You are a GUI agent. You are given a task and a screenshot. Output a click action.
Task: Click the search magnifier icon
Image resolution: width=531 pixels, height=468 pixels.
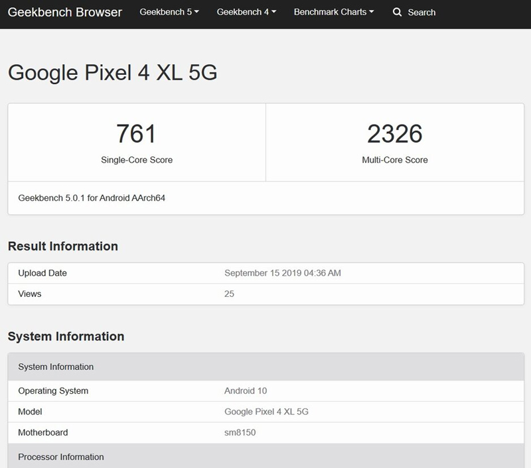(x=397, y=12)
